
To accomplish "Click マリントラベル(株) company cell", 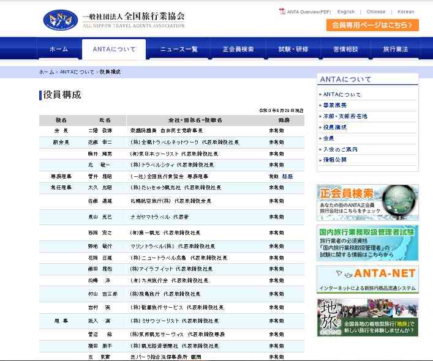I will click(172, 246).
